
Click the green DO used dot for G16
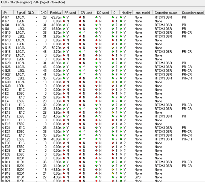[x=96, y=51]
